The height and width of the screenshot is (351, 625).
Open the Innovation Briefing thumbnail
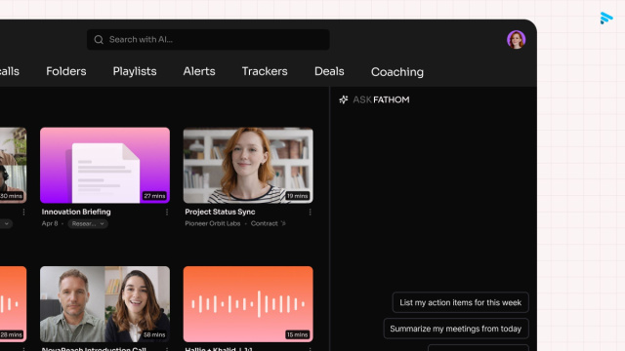coord(104,165)
